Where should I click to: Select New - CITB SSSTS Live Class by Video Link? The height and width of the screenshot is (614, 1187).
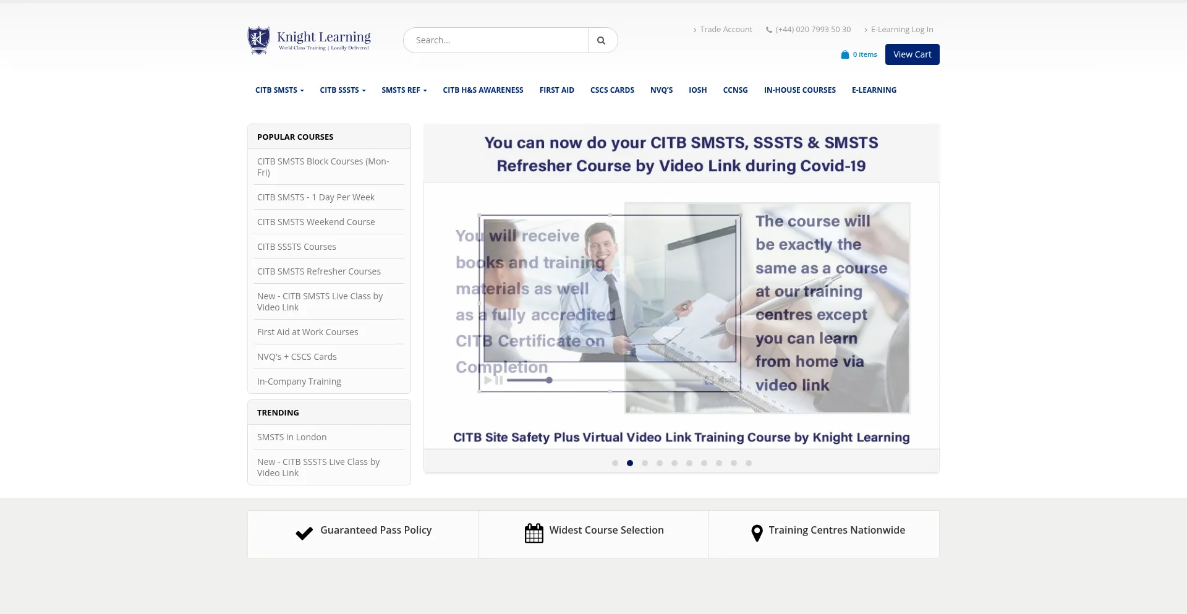pyautogui.click(x=329, y=467)
